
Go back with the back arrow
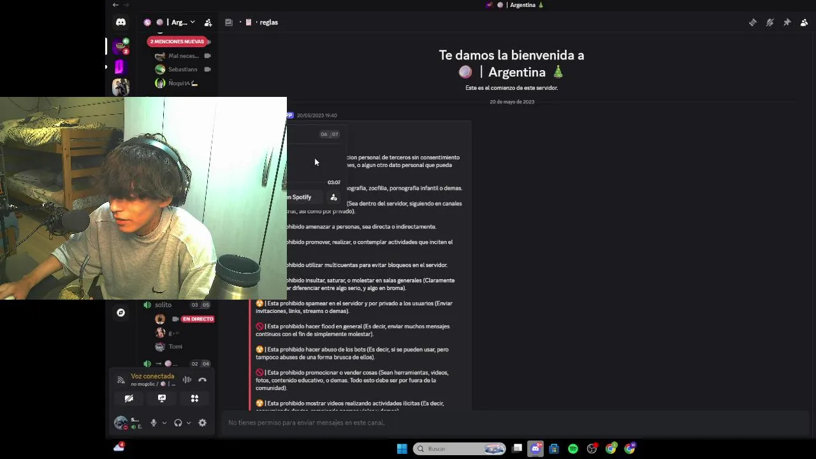115,5
